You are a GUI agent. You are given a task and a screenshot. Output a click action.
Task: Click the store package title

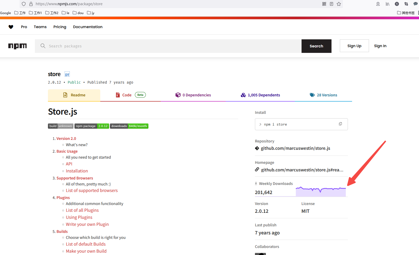coord(54,74)
